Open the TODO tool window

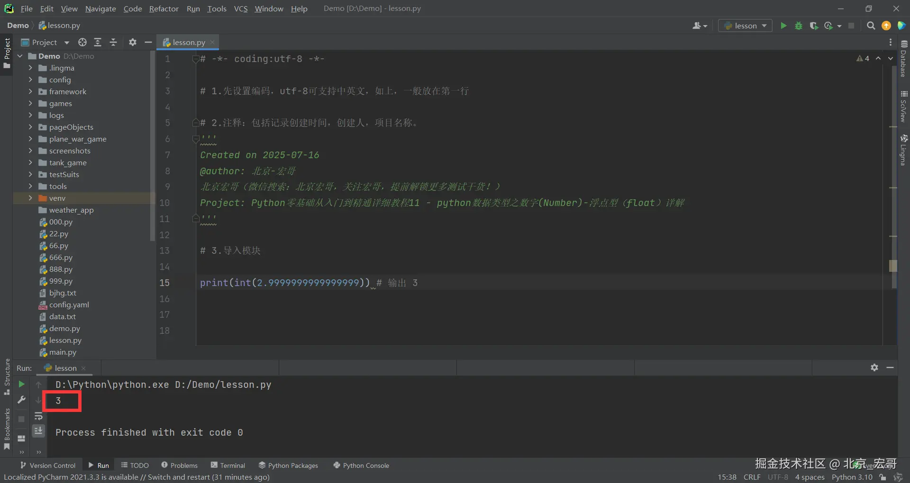pos(135,465)
